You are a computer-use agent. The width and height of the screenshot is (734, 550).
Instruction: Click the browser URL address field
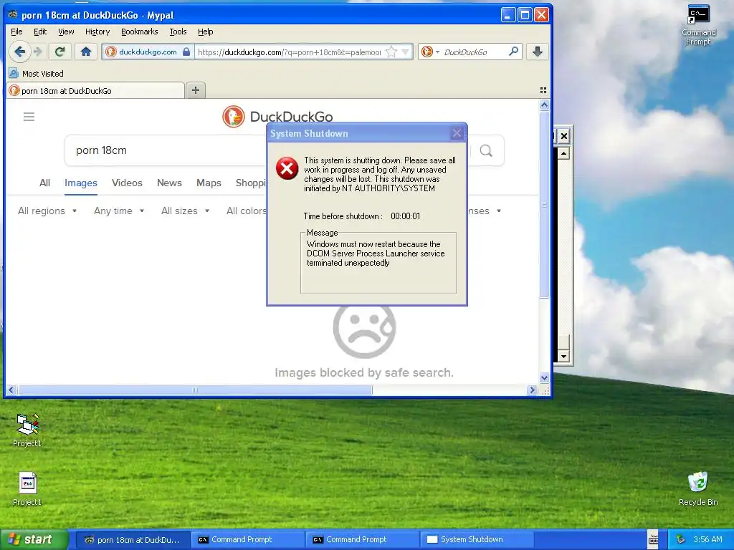tap(290, 52)
